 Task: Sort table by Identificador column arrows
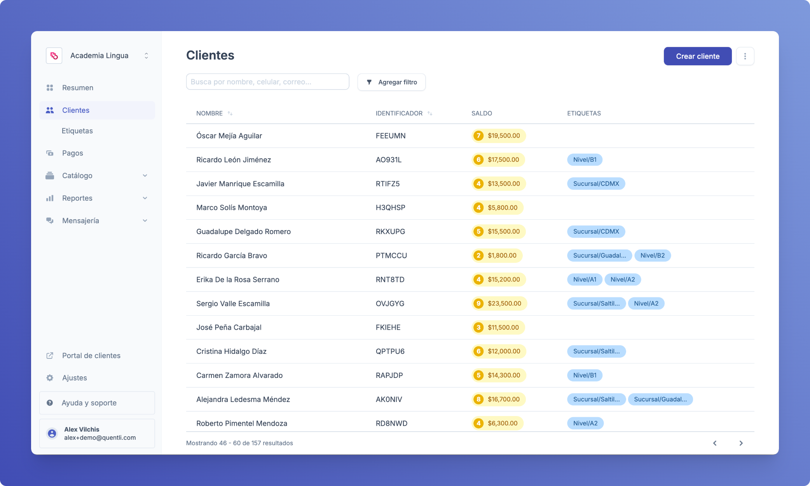click(430, 114)
